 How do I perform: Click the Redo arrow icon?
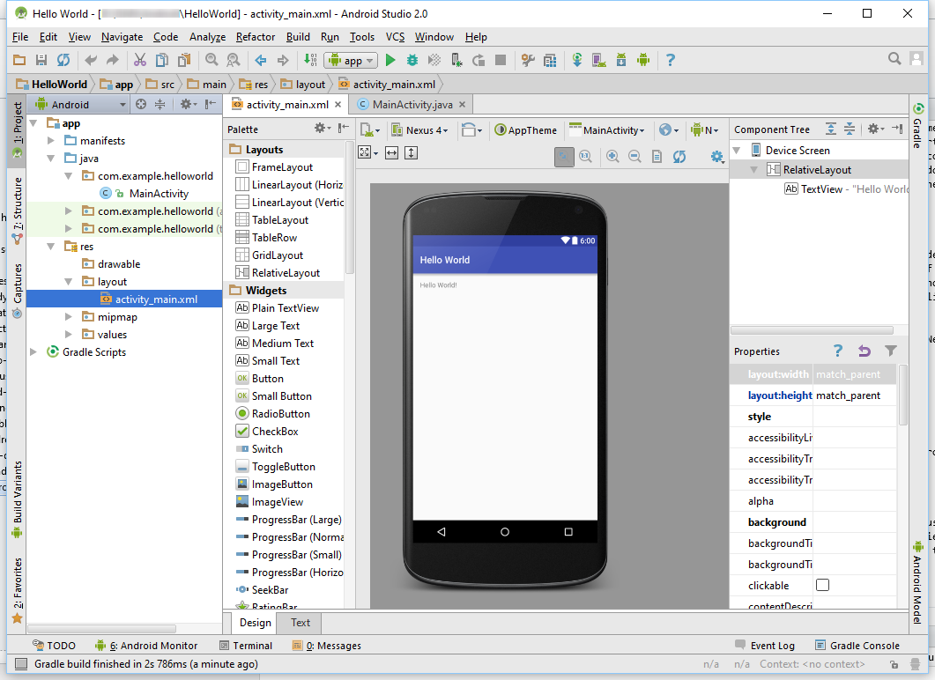[x=113, y=60]
